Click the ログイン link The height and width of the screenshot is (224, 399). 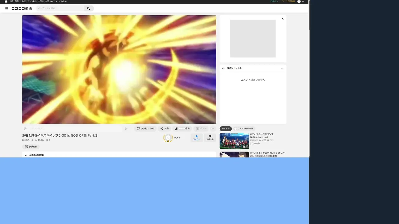click(274, 2)
